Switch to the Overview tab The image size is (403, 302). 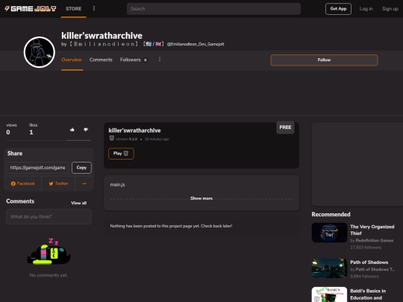(x=72, y=60)
